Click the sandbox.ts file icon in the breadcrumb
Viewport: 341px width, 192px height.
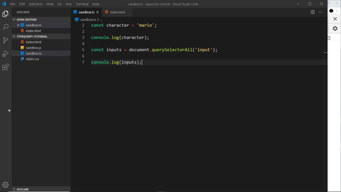[77, 20]
